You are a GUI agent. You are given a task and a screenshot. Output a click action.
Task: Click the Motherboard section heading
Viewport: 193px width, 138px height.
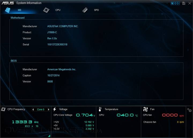pos(17,18)
